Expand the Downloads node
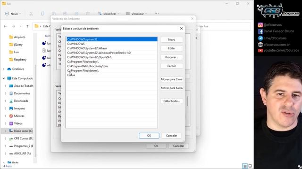 [6, 101]
